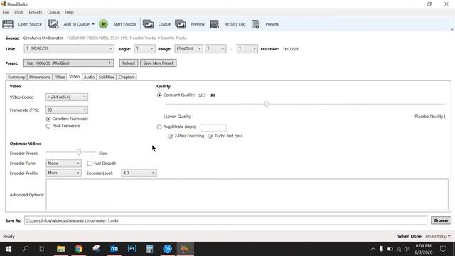Click the Presets toolbar icon
Image resolution: width=455 pixels, height=256 pixels.
(255, 24)
